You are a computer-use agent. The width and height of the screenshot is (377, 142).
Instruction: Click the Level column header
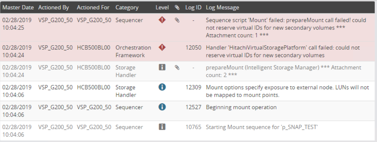(x=162, y=7)
